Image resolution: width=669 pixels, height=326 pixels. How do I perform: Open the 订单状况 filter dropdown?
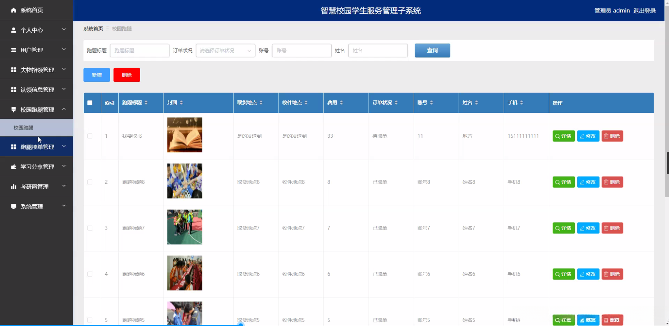pyautogui.click(x=225, y=51)
